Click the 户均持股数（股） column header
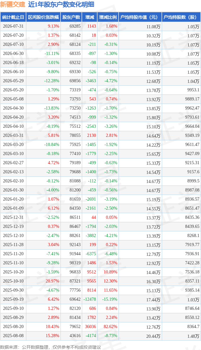Image resolution: width=201 pixels, height=350 pixels. click(x=181, y=17)
